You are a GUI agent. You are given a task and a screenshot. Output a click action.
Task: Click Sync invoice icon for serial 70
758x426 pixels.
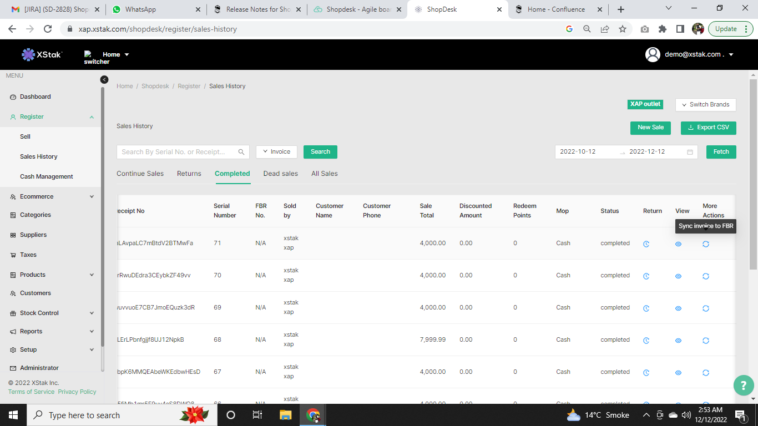point(706,276)
